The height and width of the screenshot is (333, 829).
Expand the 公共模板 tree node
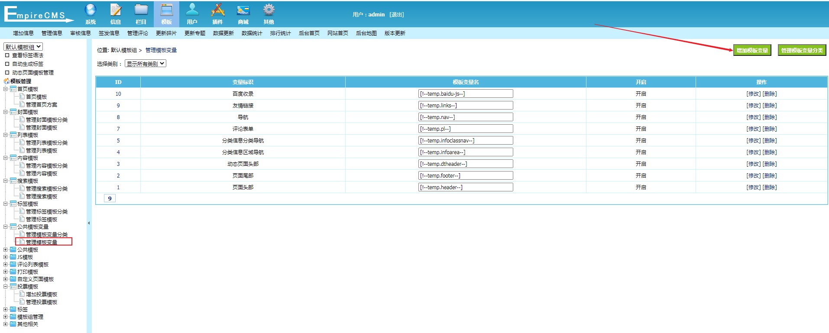pyautogui.click(x=6, y=249)
